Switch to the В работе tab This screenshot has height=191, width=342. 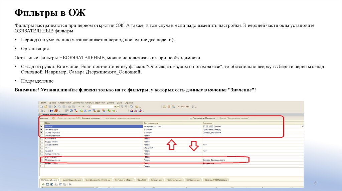tap(142, 180)
